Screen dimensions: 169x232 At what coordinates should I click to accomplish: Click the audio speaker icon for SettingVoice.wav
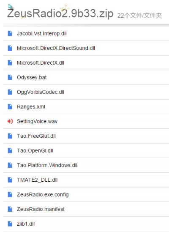pyautogui.click(x=10, y=121)
